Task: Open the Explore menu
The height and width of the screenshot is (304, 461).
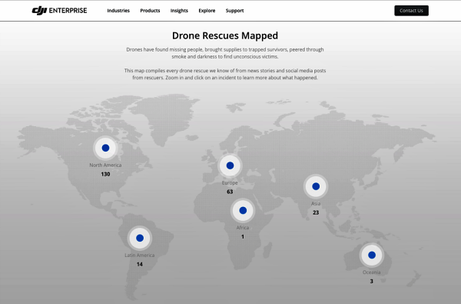Action: pos(207,11)
